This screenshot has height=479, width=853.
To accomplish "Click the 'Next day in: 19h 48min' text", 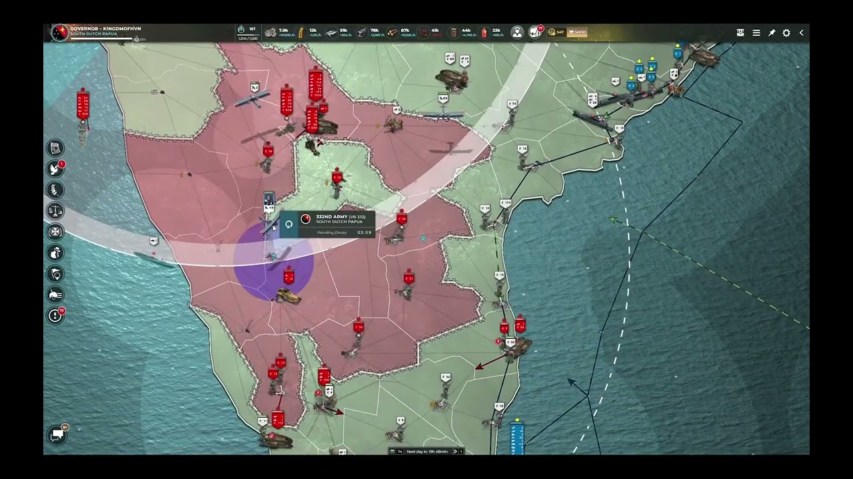I will pyautogui.click(x=426, y=451).
